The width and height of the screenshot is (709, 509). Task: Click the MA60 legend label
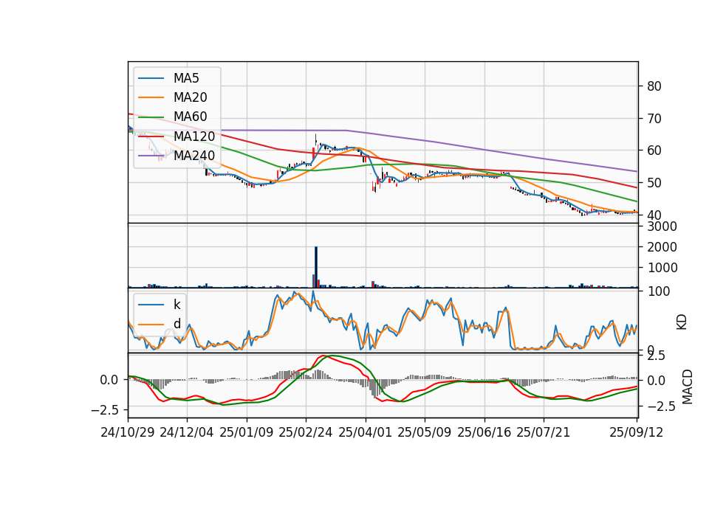tap(190, 117)
